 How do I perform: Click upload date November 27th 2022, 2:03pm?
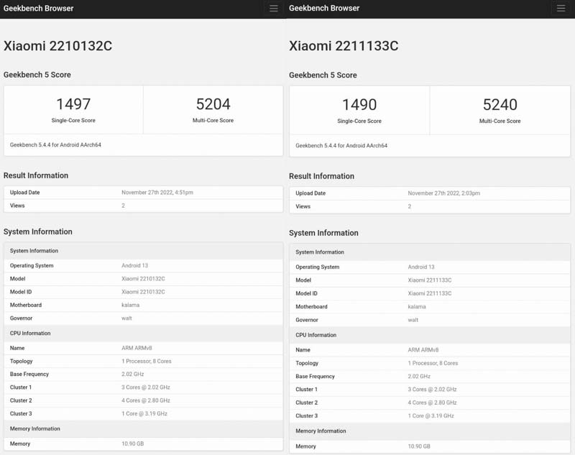[x=443, y=193]
